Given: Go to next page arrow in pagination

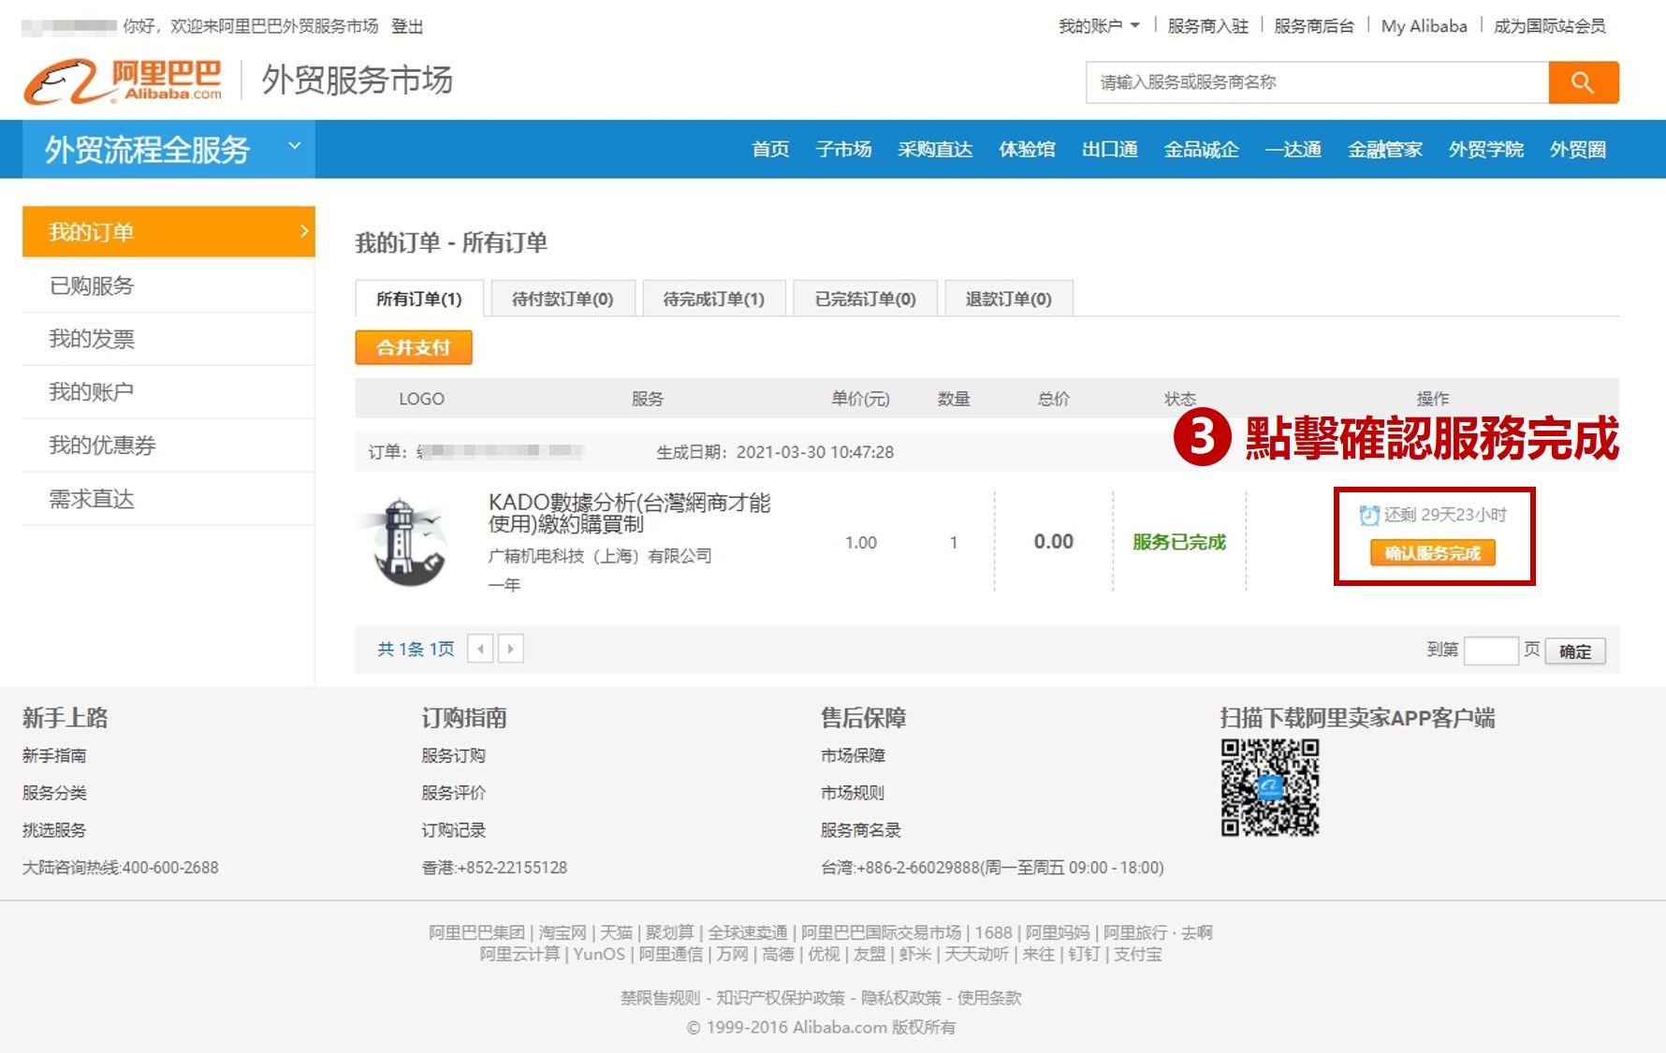Looking at the screenshot, I should point(510,649).
